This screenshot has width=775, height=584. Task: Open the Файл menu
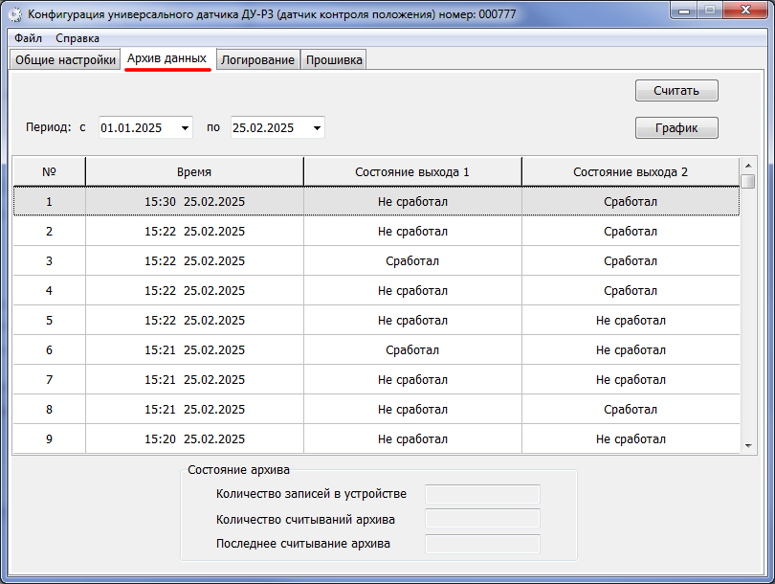point(28,38)
